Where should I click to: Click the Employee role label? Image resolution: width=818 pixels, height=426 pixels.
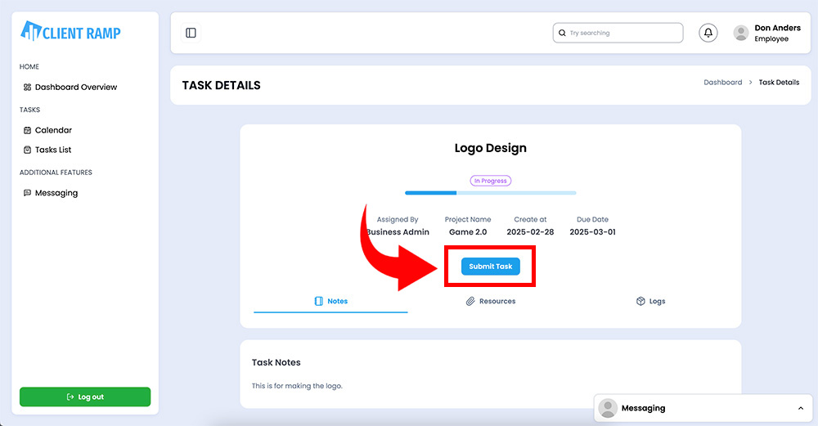click(771, 39)
